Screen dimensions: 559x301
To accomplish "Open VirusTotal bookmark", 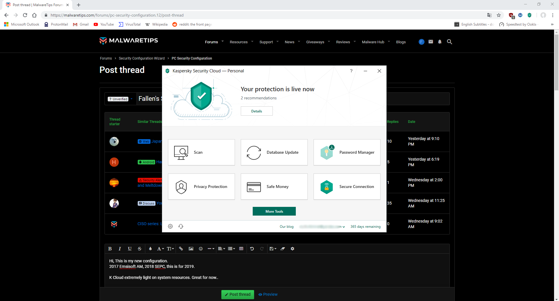I will (x=130, y=24).
